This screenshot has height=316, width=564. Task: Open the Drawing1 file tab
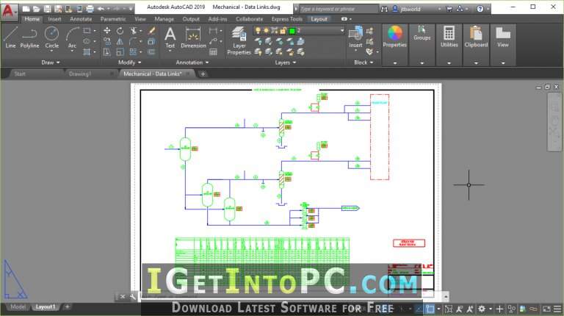[80, 73]
